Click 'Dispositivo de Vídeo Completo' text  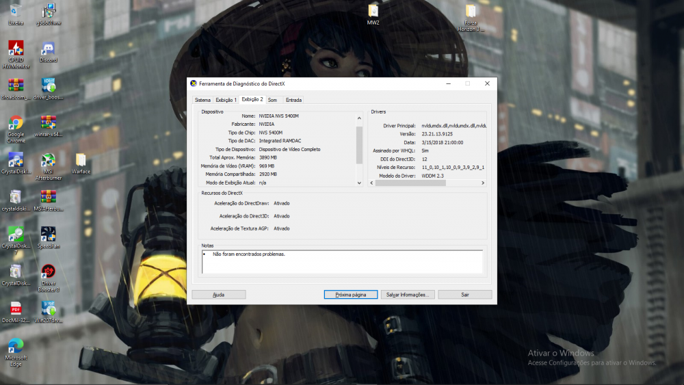289,149
